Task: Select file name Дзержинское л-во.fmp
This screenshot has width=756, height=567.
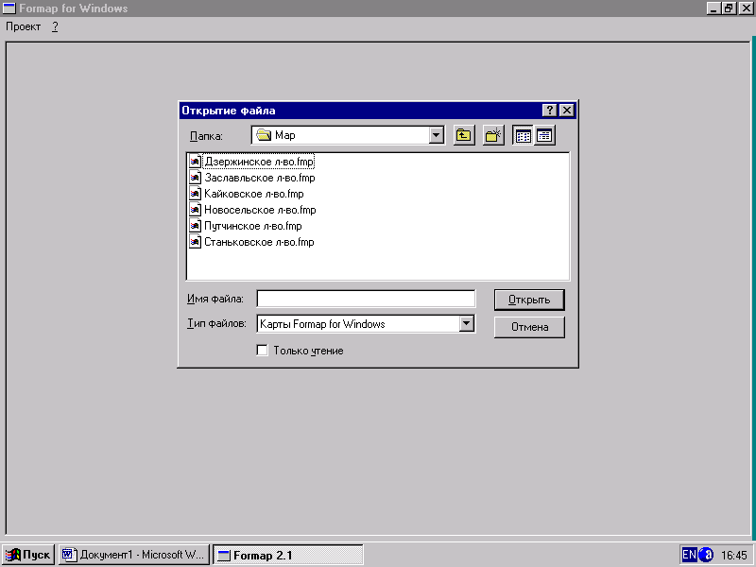Action: coord(259,162)
